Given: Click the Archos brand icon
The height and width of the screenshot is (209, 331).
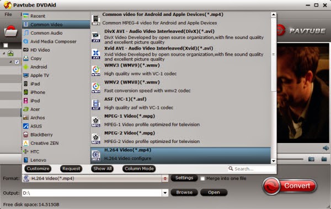Looking at the screenshot, I should [x=26, y=118].
